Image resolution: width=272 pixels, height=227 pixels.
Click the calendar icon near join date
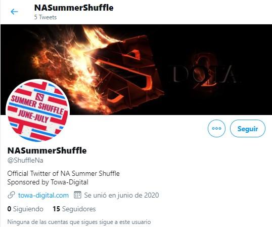(x=77, y=195)
